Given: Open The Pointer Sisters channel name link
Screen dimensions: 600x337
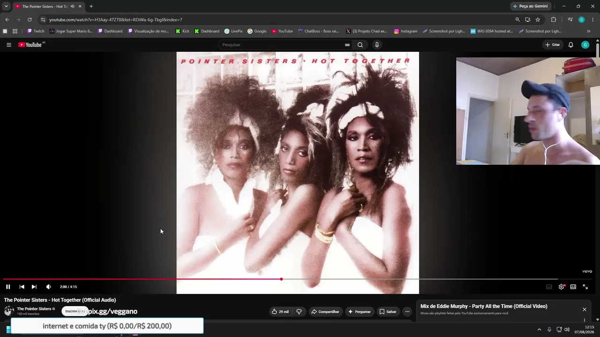Looking at the screenshot, I should coord(34,309).
